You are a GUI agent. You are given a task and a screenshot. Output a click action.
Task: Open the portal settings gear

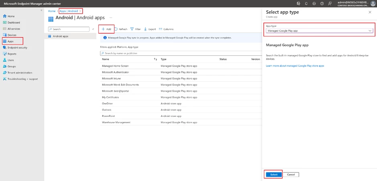(314, 4)
